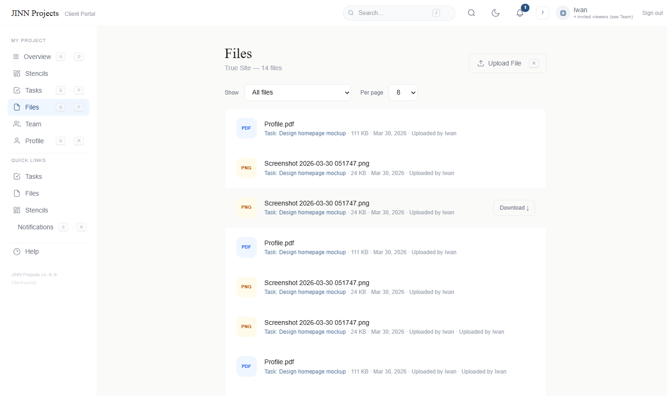Click the Download button on highlighted row
Screen dimensions: 667x396
514,208
